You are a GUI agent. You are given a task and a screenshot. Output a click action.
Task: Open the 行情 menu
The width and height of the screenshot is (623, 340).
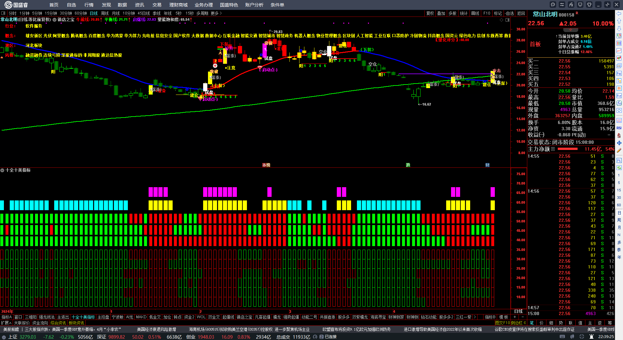click(x=89, y=5)
